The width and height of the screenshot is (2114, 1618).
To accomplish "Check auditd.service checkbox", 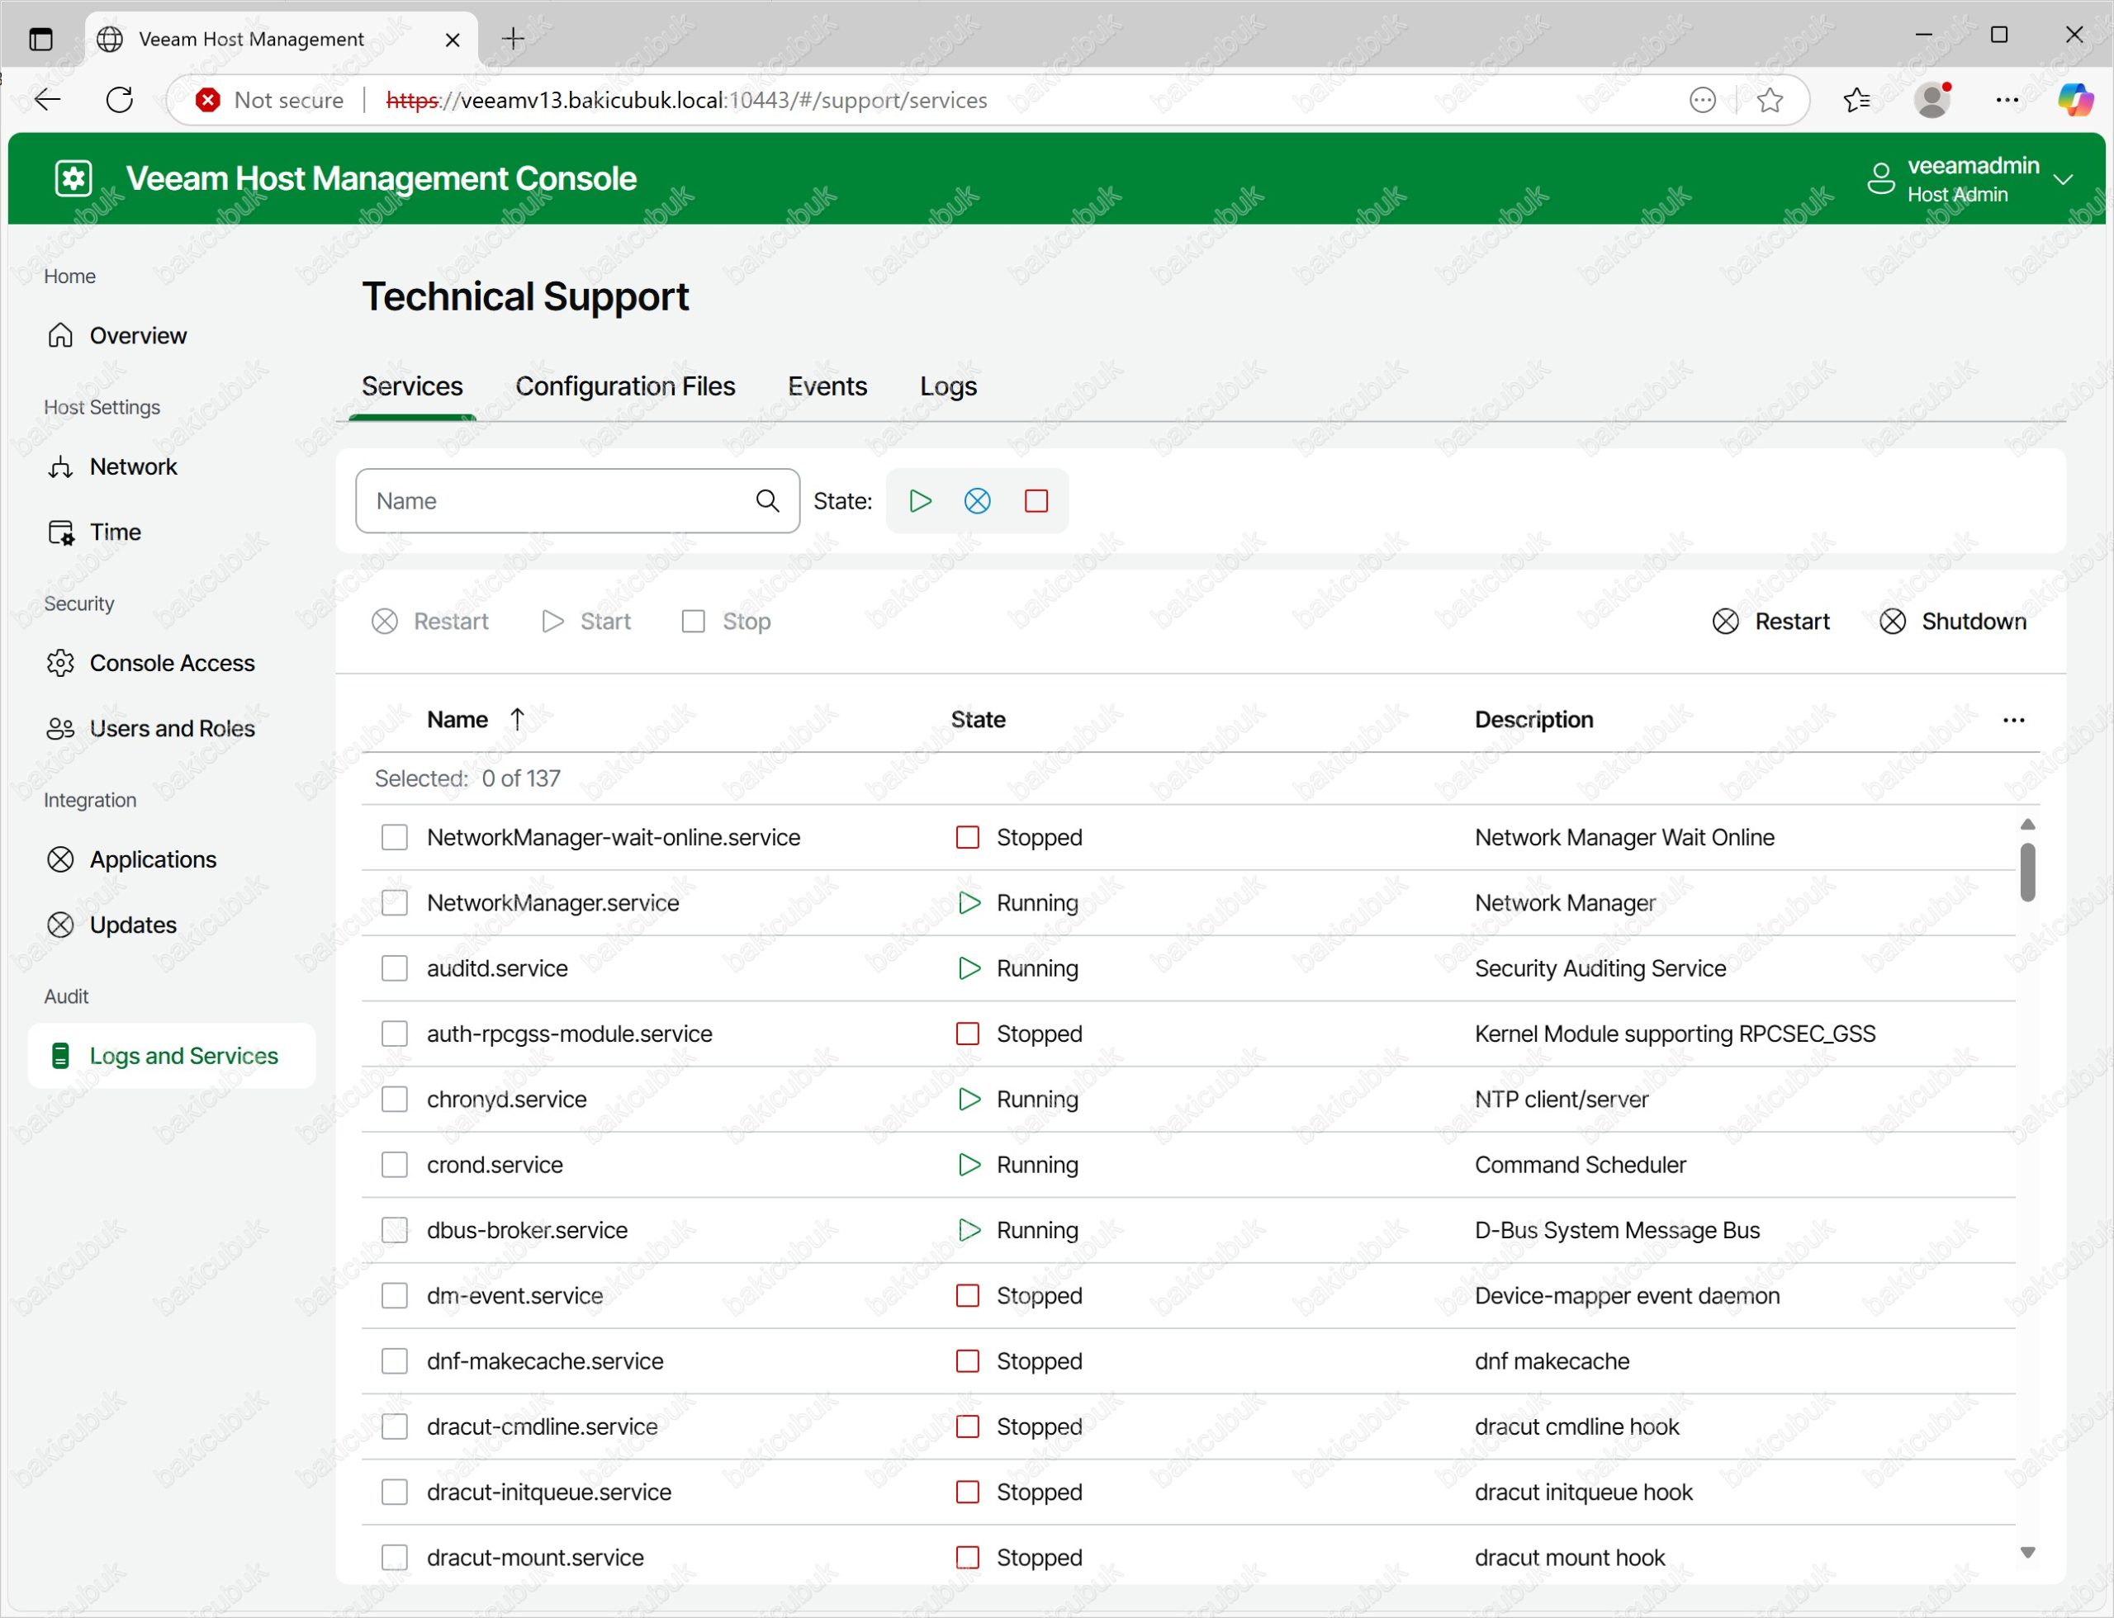I will [394, 967].
